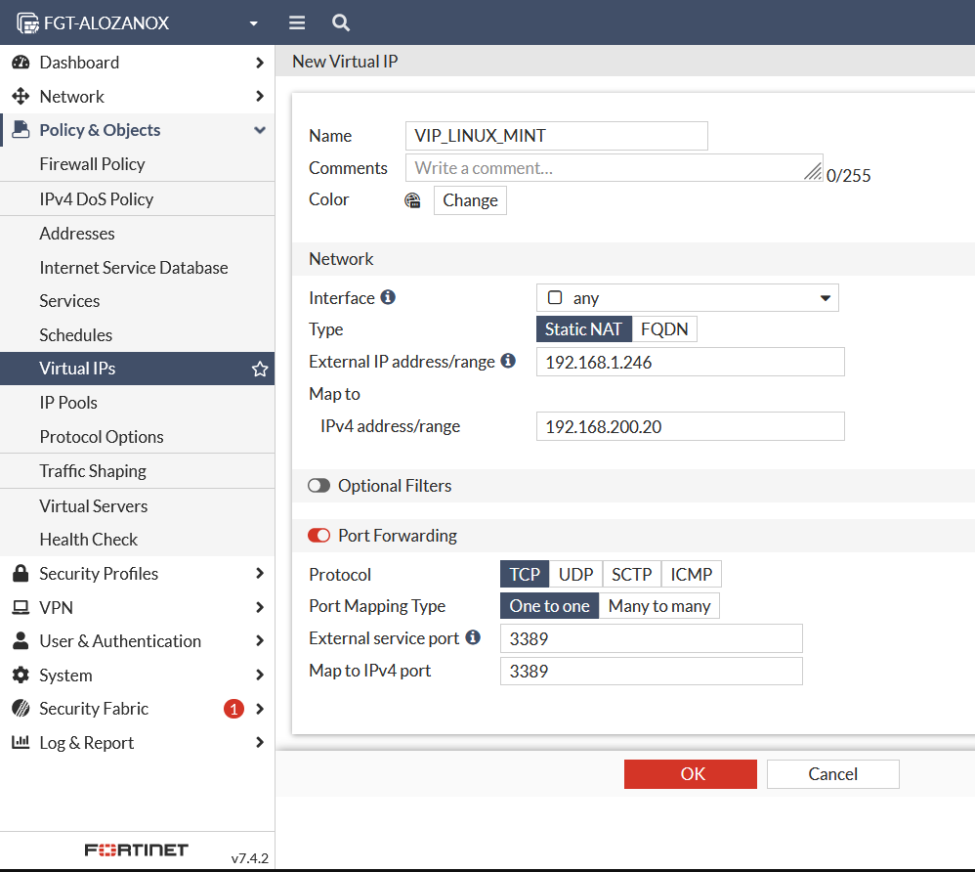The image size is (975, 872).
Task: Click the FGT-ALOZANOX Fortinet logo icon
Action: pos(26,22)
